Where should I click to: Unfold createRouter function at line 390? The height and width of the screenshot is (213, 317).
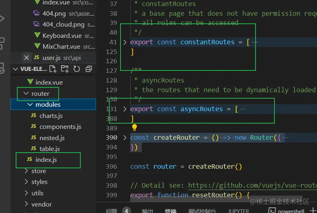125,138
